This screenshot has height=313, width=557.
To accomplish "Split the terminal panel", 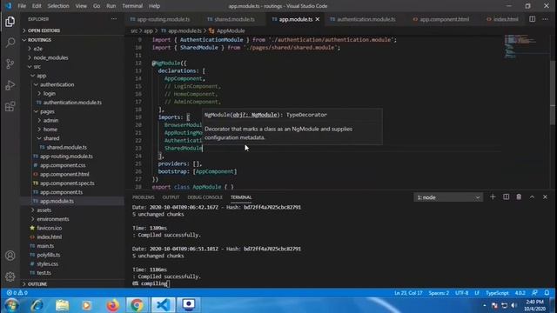I will [507, 197].
